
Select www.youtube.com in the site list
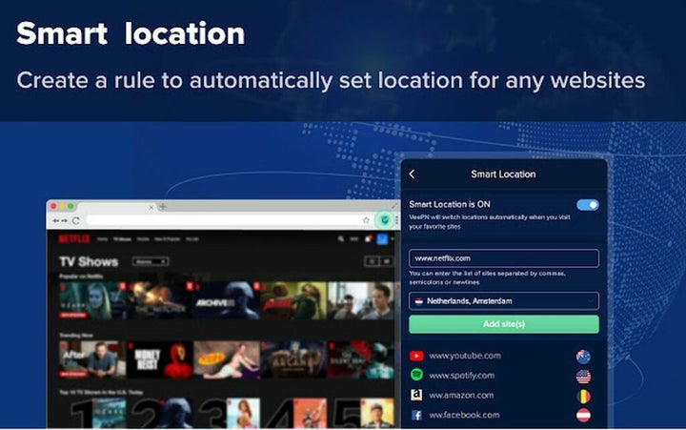coord(464,356)
